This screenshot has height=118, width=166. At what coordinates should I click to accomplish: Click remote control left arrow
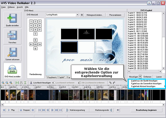pos(31,44)
